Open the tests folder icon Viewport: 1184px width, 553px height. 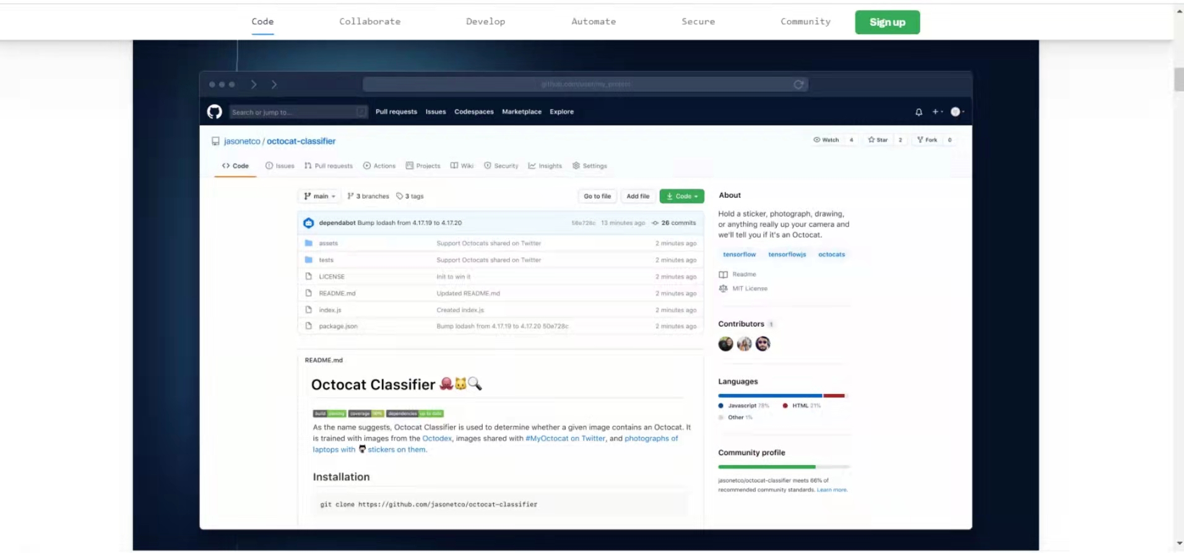[308, 260]
